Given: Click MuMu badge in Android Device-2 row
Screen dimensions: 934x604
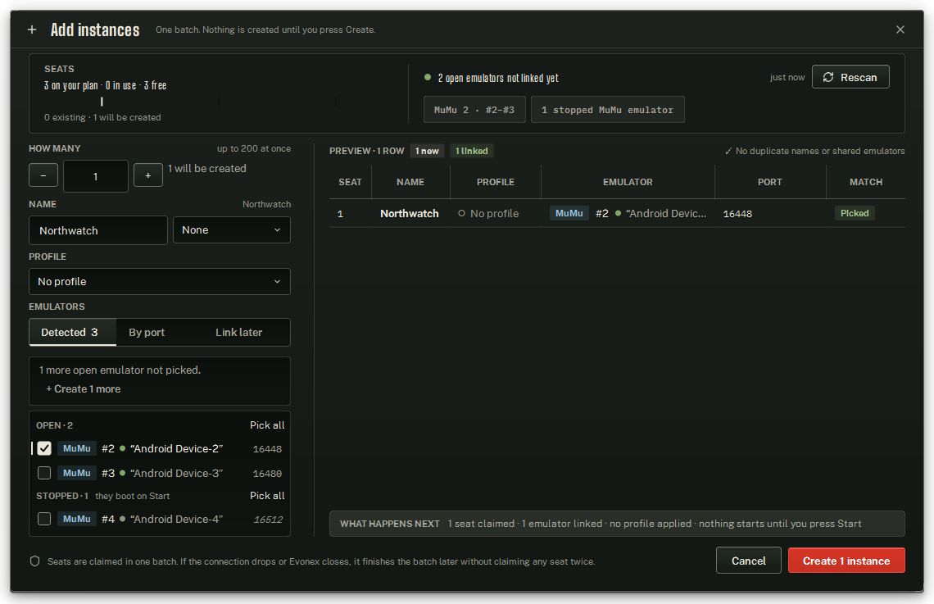Looking at the screenshot, I should 77,448.
